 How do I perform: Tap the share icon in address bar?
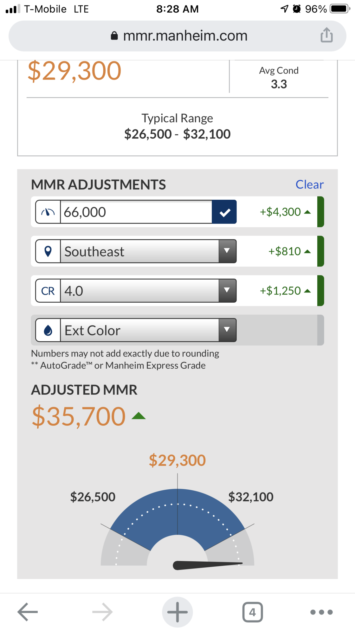click(326, 35)
